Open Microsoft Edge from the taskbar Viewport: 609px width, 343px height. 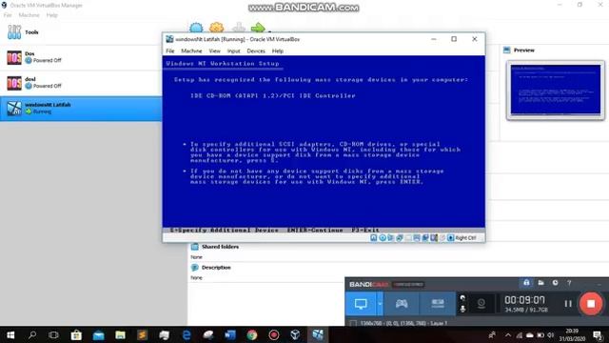click(187, 334)
